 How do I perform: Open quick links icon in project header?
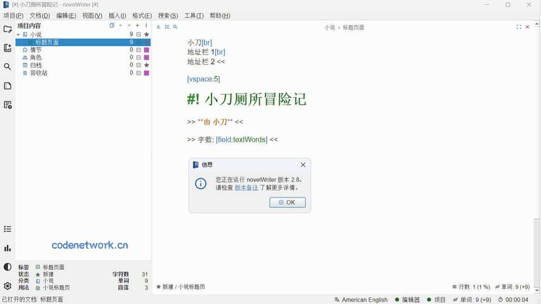(x=112, y=26)
